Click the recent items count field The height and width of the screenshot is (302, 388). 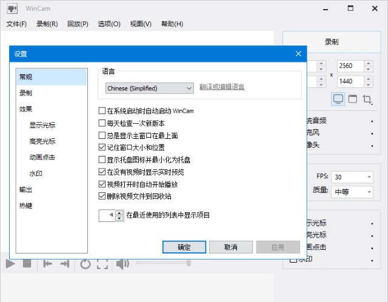107,216
